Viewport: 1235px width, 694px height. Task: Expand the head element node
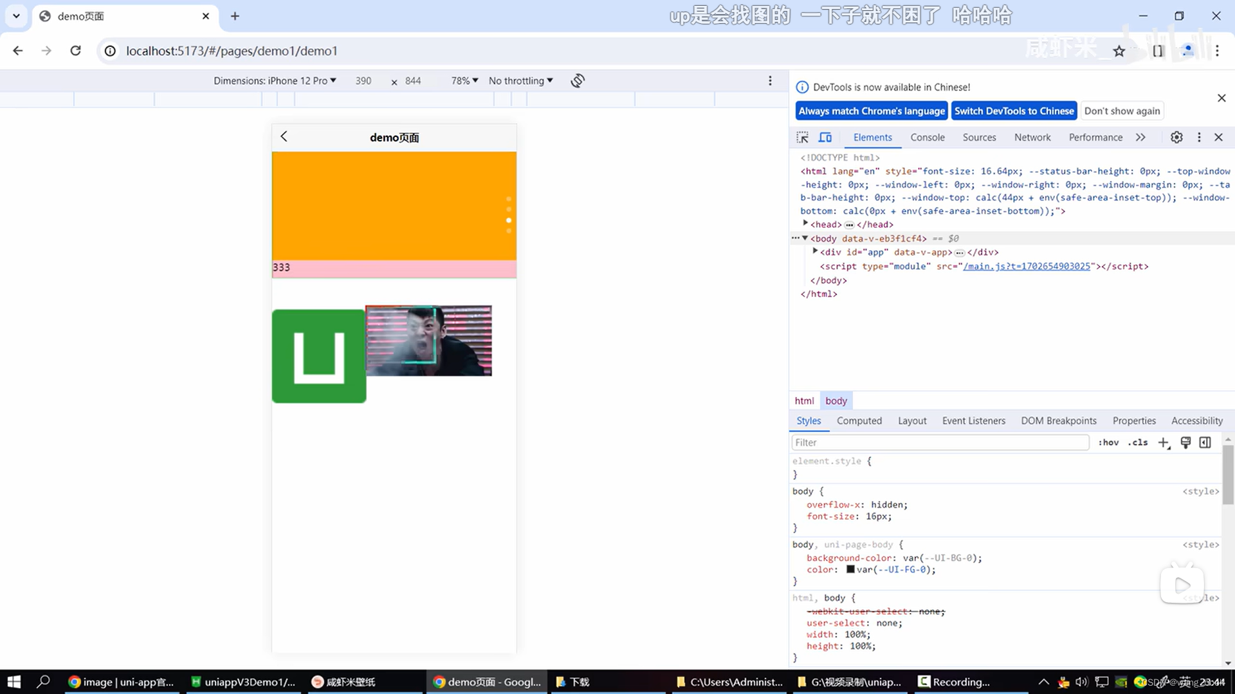tap(805, 224)
